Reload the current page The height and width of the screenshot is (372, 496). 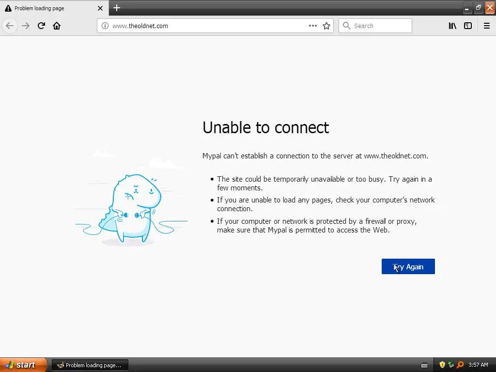[41, 26]
